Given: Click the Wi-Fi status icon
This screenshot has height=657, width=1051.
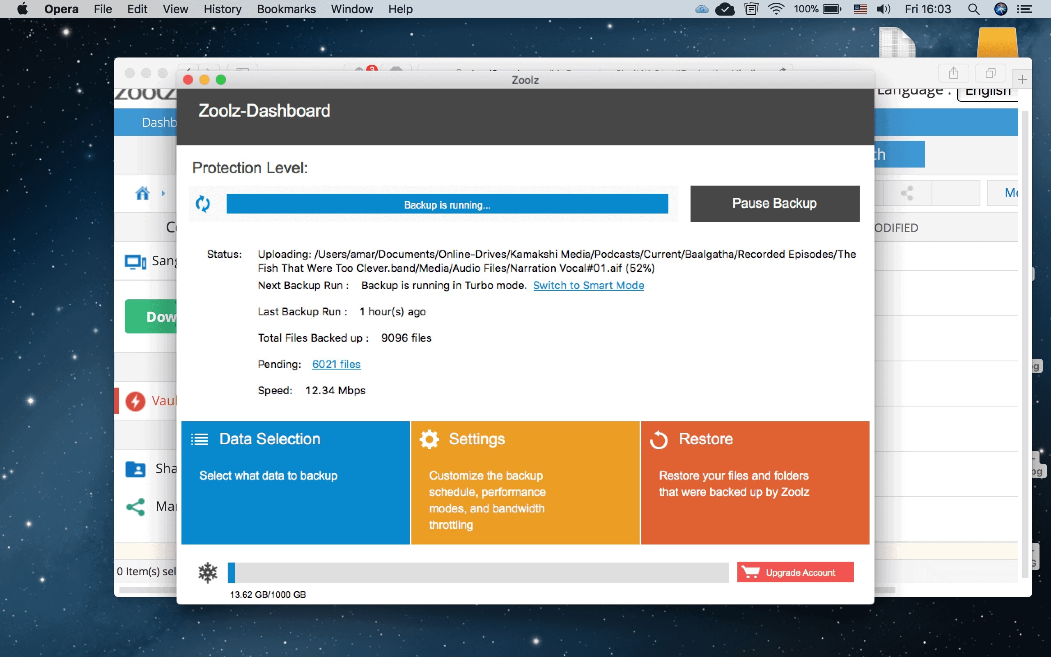Looking at the screenshot, I should point(776,9).
